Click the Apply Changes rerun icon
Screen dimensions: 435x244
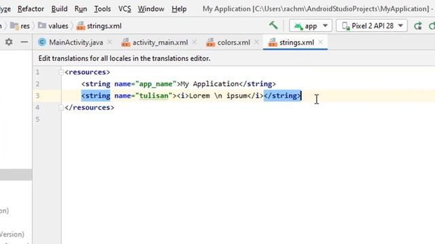pyautogui.click(x=418, y=26)
